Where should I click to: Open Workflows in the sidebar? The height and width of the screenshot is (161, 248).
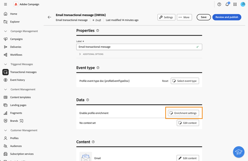click(16, 55)
